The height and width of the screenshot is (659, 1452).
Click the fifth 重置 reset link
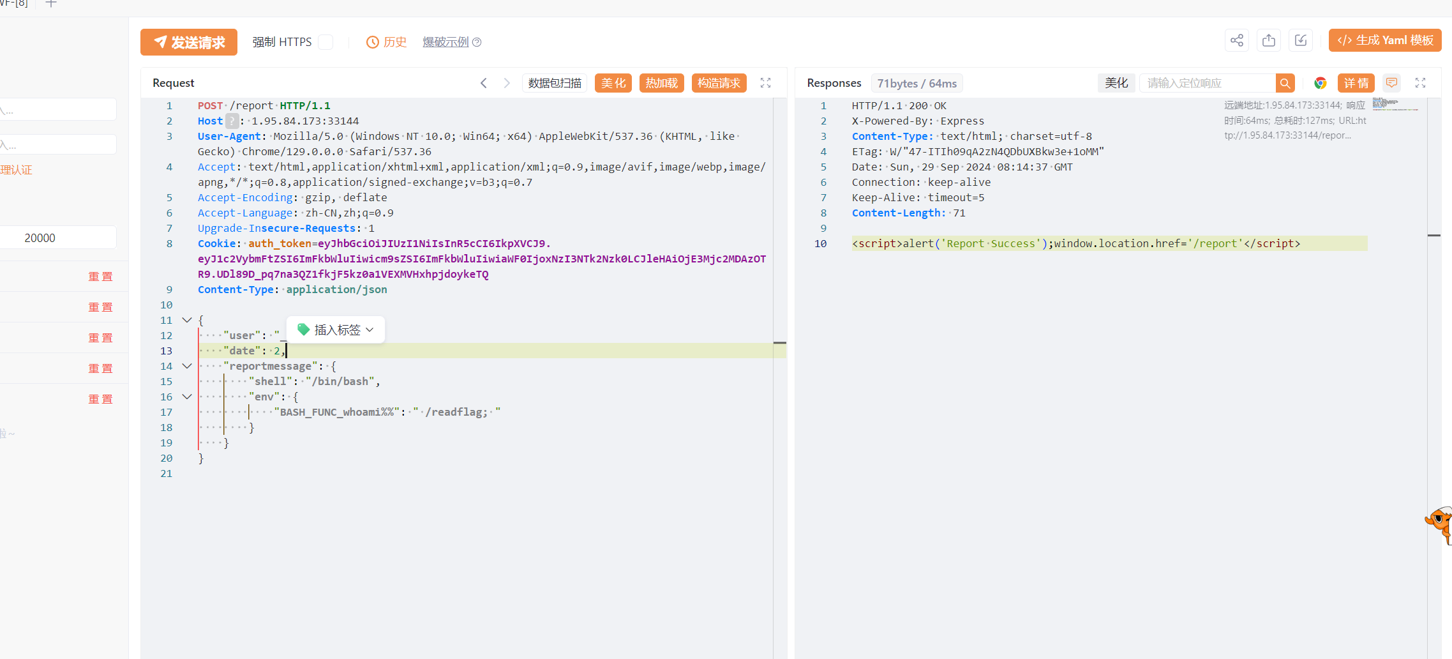tap(100, 399)
